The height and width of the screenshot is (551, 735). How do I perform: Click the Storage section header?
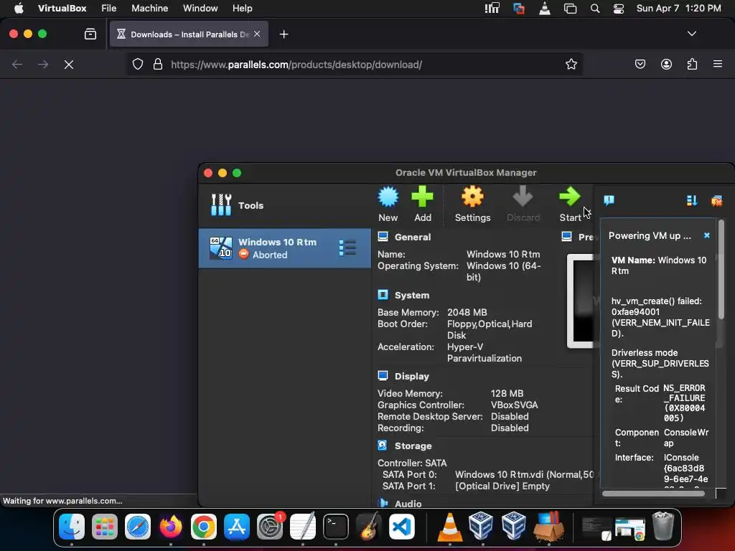pyautogui.click(x=413, y=446)
